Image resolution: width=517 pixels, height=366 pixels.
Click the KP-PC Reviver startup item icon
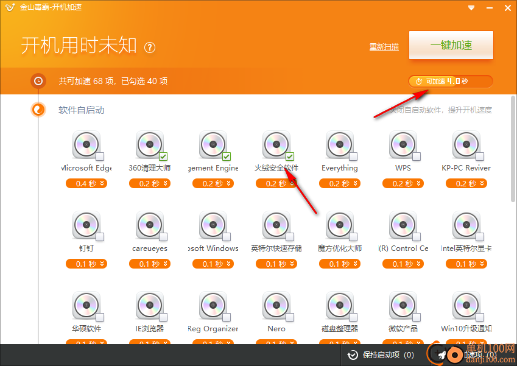click(466, 144)
